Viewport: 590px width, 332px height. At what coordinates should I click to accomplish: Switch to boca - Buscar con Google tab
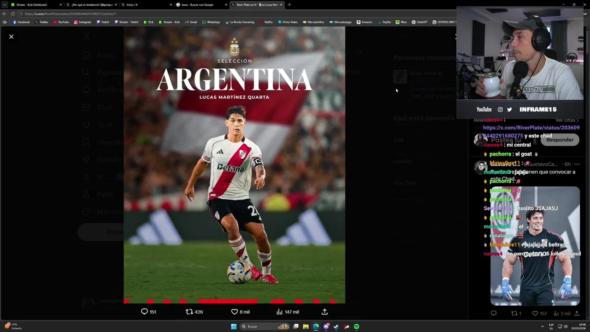(201, 5)
